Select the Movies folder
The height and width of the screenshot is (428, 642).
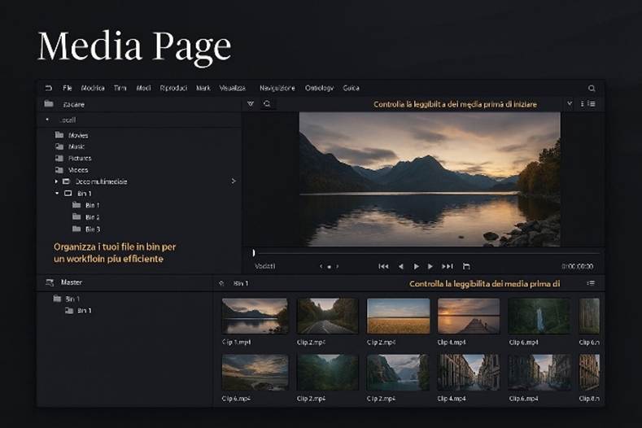tap(78, 135)
